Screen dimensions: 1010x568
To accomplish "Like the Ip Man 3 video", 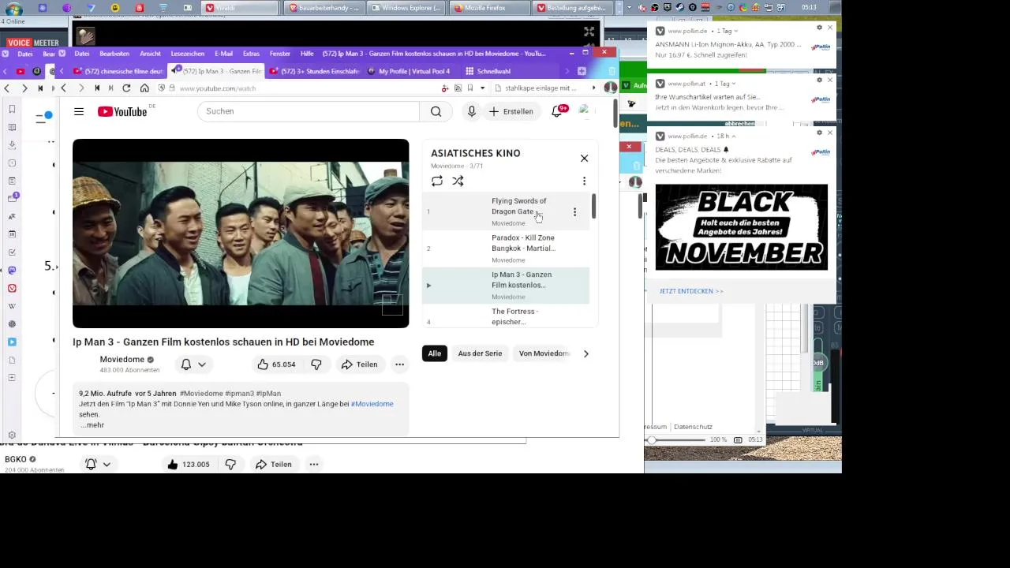I will pos(275,364).
